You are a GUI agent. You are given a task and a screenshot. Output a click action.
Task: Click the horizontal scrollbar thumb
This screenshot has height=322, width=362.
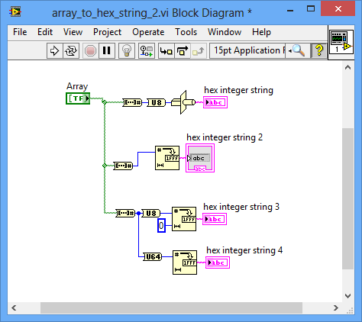171,308
